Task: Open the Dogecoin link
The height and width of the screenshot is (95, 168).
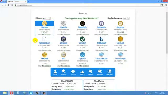Action: tap(120, 27)
